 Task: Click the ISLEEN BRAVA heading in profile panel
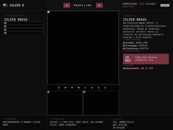[135, 20]
